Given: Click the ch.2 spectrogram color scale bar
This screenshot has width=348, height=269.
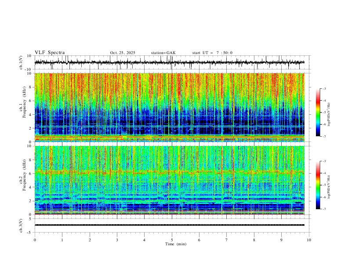Looking at the screenshot, I should click(318, 185).
